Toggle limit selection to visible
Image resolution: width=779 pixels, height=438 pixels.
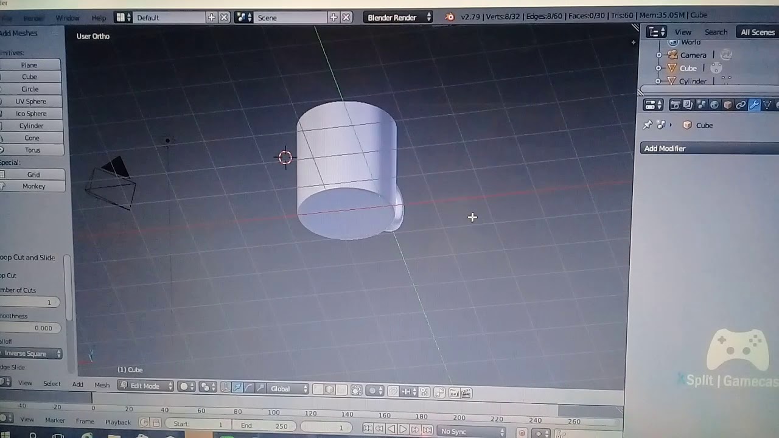coord(356,390)
